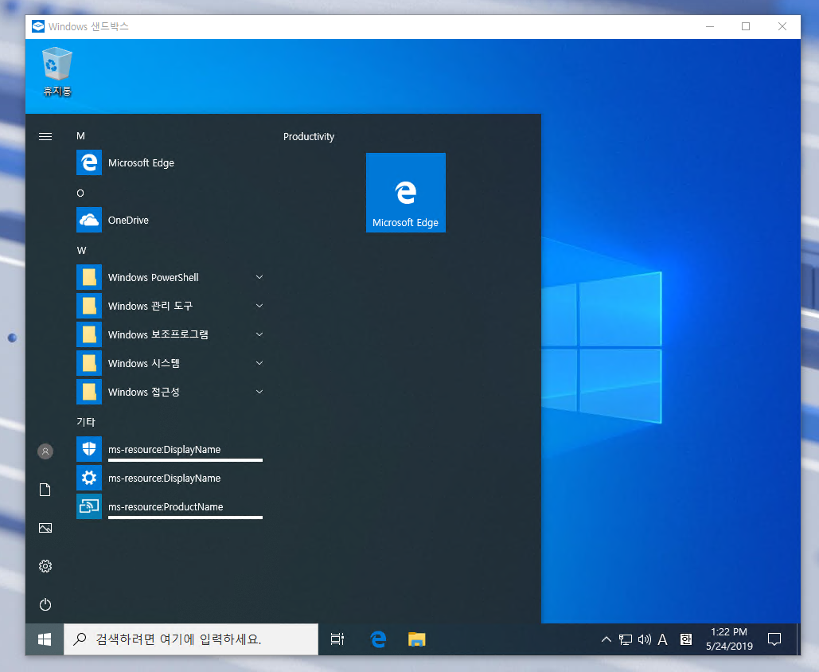Maximize the Windows 샌드박스 window
The width and height of the screenshot is (819, 672).
pyautogui.click(x=746, y=26)
